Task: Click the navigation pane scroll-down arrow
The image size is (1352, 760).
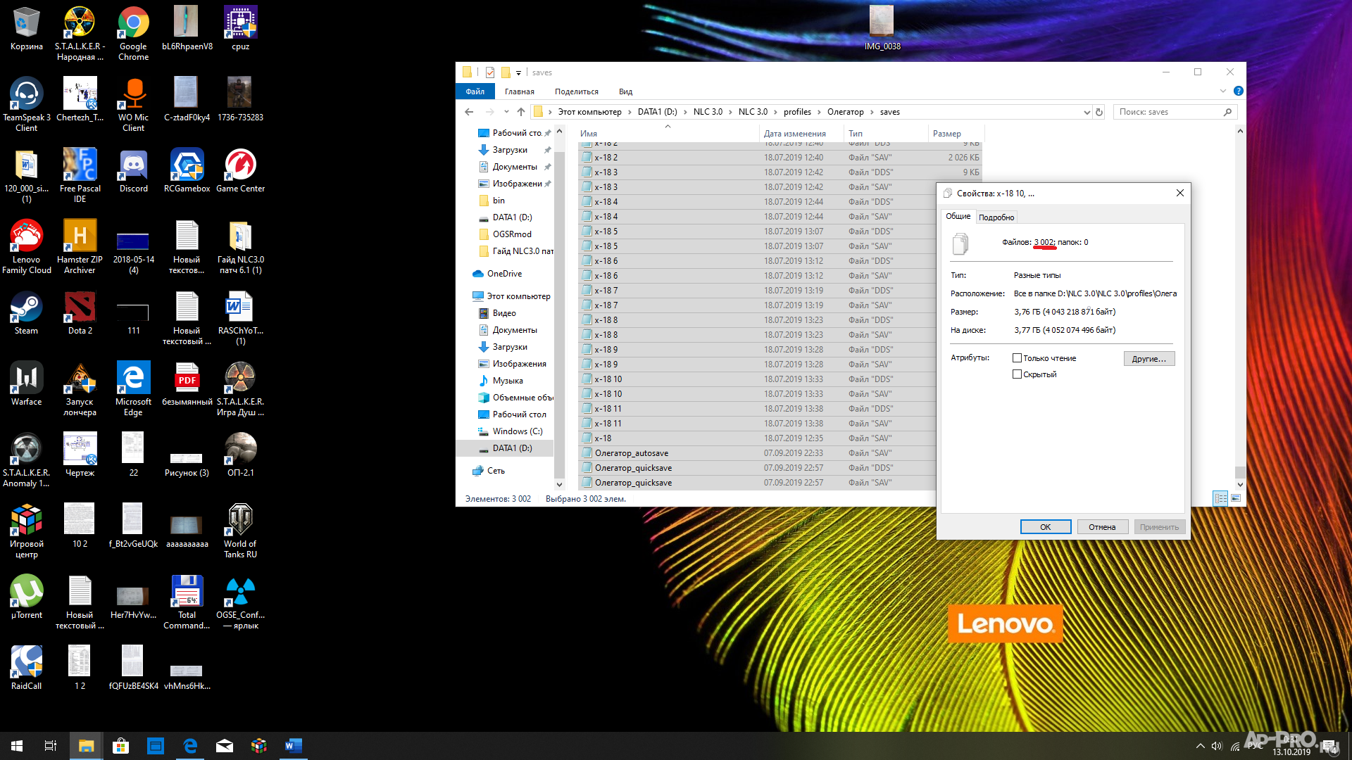Action: click(x=560, y=484)
